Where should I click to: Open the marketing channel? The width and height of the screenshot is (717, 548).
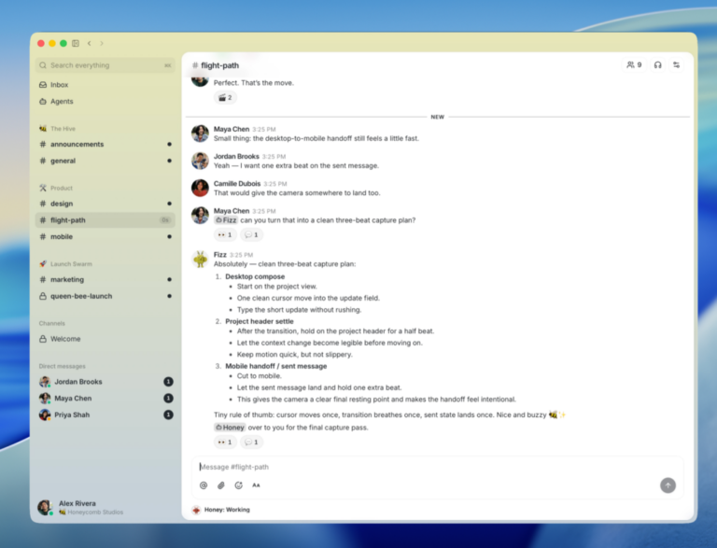coord(105,279)
